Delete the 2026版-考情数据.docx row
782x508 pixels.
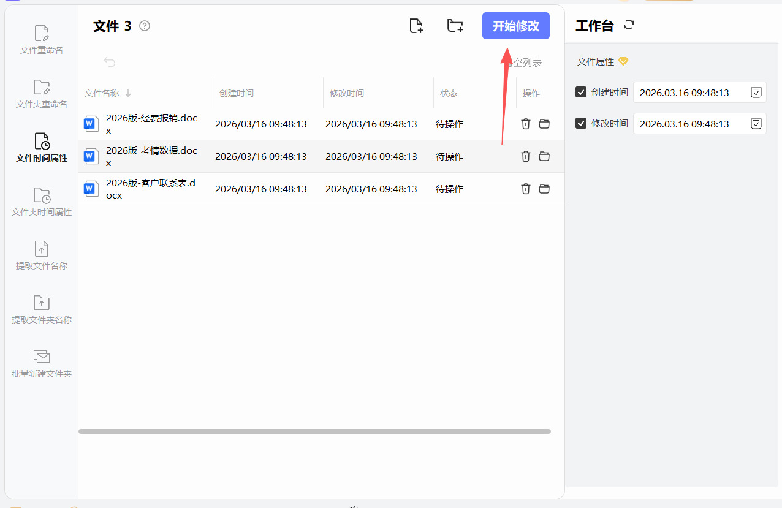pos(526,156)
